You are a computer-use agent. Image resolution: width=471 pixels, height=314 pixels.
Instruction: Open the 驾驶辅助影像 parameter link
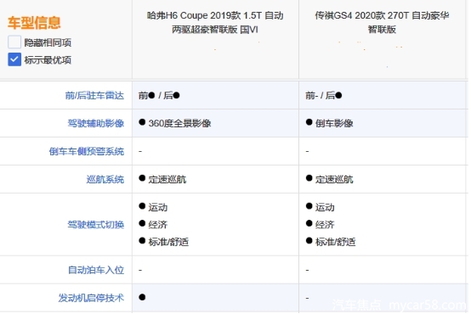pyautogui.click(x=96, y=123)
